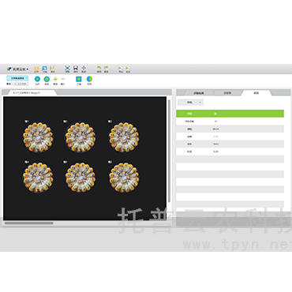Switch to the first results tab

[x=199, y=93]
